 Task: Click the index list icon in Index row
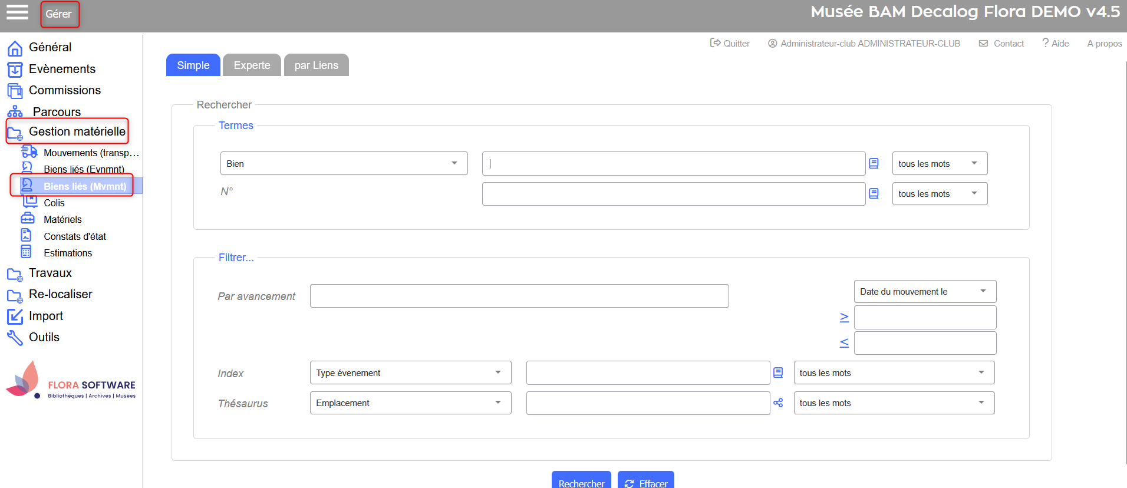[778, 372]
